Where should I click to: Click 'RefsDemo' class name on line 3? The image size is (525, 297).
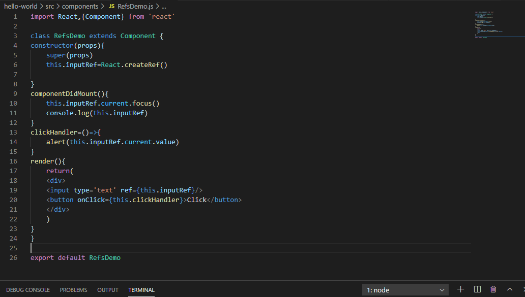tap(70, 36)
